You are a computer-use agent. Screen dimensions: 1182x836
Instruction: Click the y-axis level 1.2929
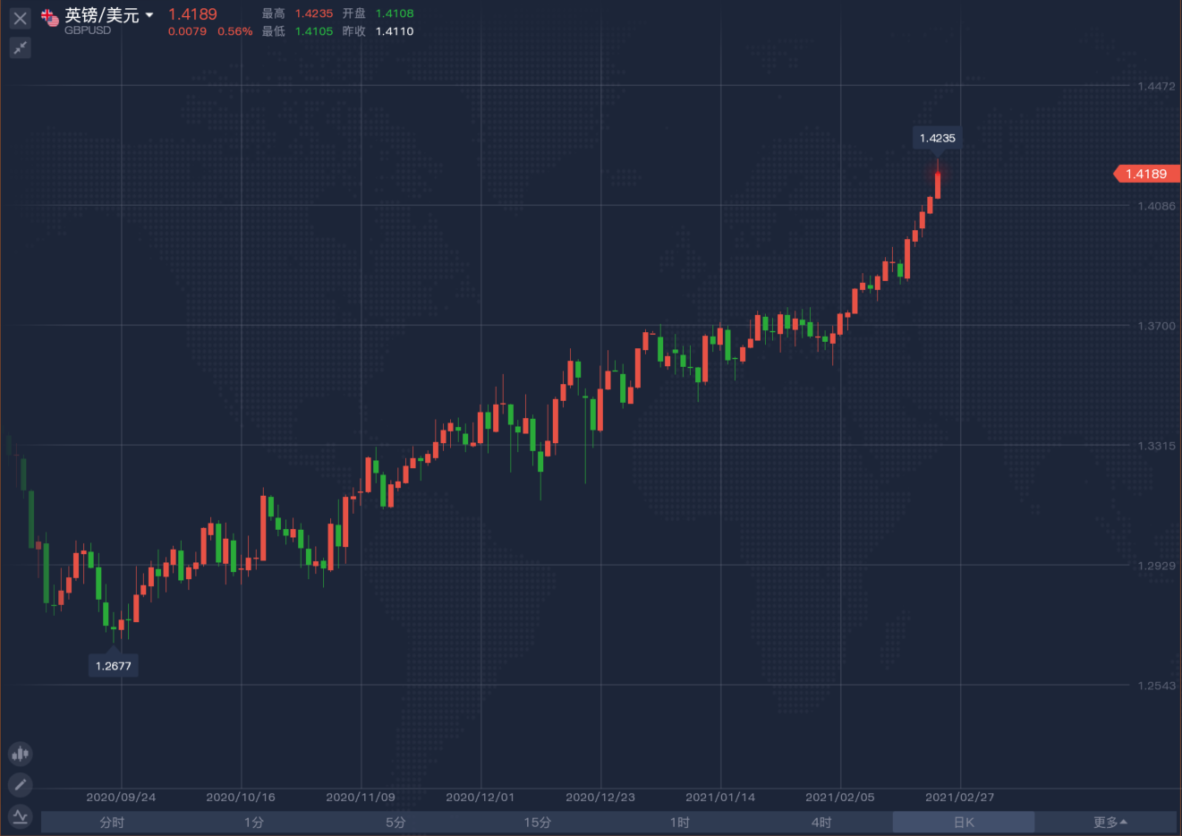point(1156,566)
